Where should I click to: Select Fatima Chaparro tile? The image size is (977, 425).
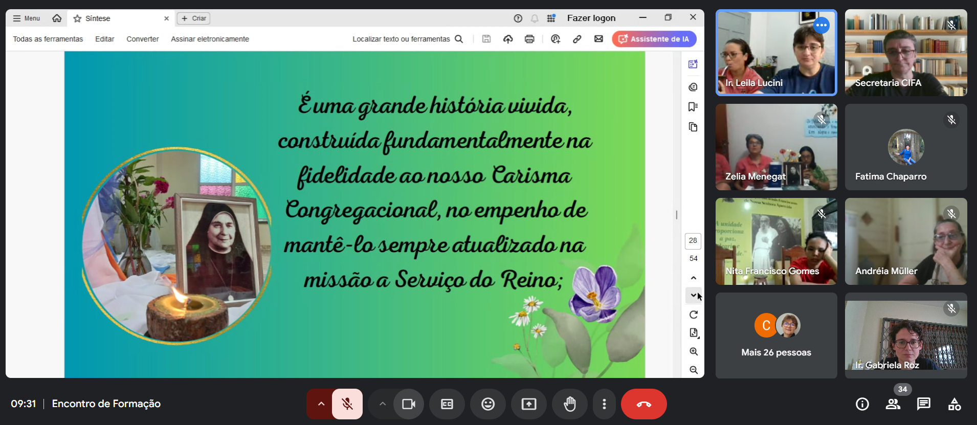(x=906, y=147)
